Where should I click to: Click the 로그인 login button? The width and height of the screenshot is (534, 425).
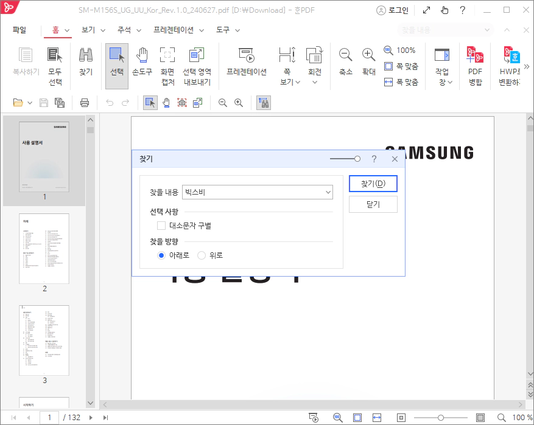click(392, 10)
